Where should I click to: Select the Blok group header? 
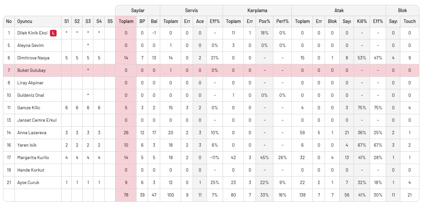click(x=402, y=10)
